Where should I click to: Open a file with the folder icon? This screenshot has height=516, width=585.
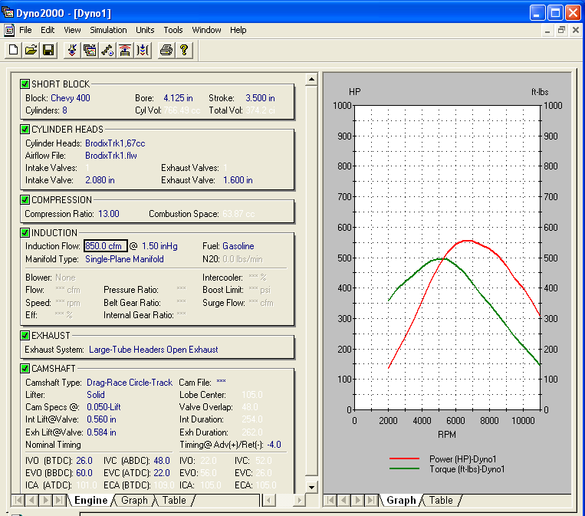[31, 50]
